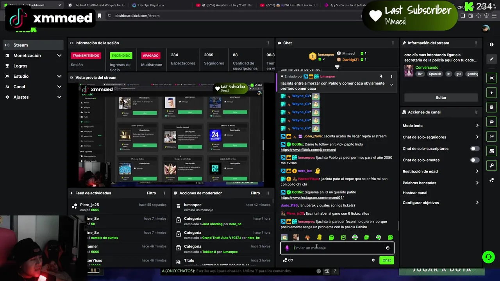Open chat settings gear icon
Viewport: 500px width, 281px height.
(373, 260)
